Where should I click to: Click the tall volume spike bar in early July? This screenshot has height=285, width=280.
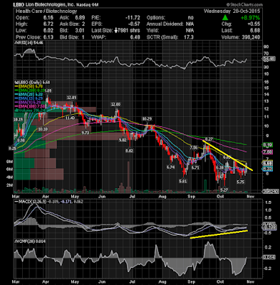[x=128, y=177]
